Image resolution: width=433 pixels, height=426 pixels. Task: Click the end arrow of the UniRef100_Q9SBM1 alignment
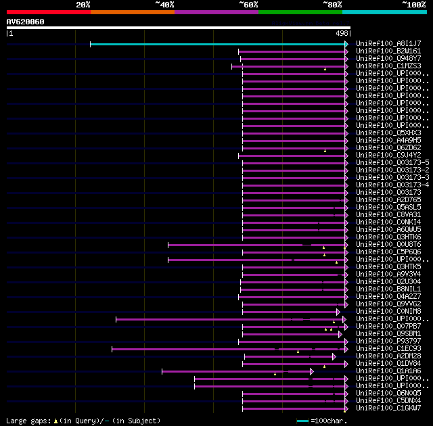(x=340, y=335)
